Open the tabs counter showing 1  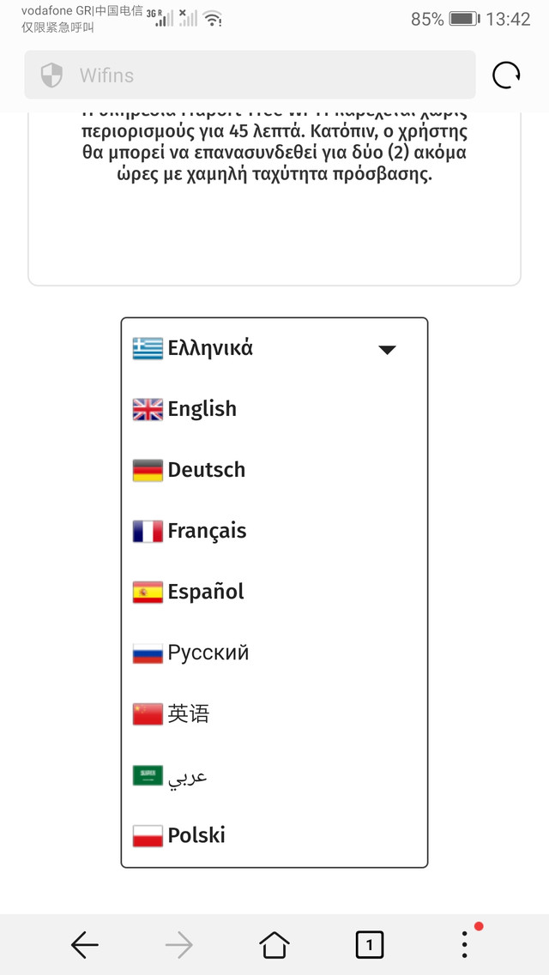pos(370,945)
